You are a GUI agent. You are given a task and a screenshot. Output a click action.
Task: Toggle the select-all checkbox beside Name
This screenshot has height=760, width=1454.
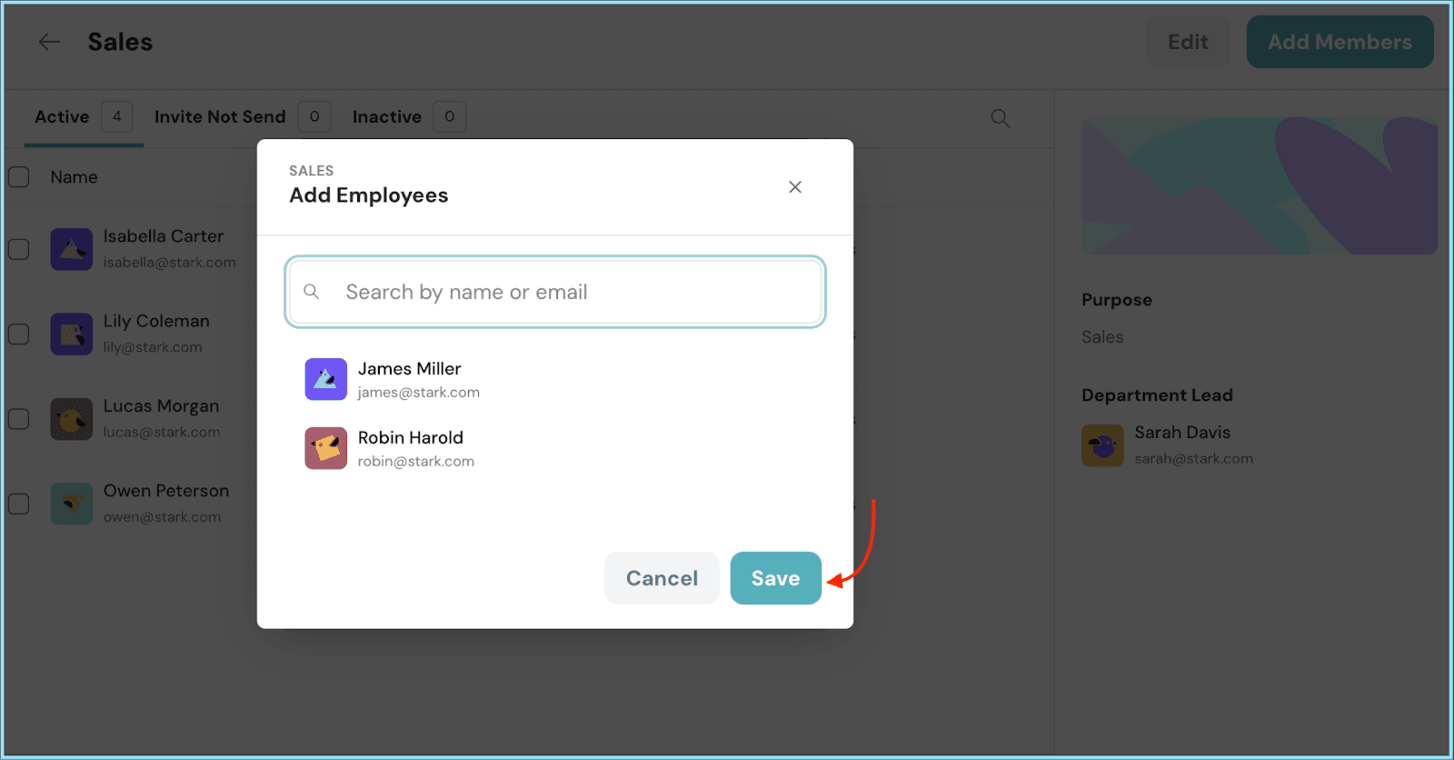point(19,177)
